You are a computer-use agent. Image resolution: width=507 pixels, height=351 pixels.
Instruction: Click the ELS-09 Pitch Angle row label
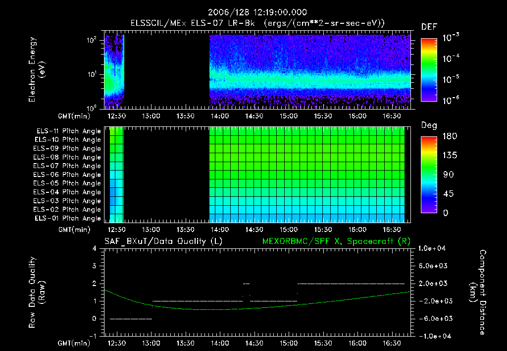(x=67, y=149)
